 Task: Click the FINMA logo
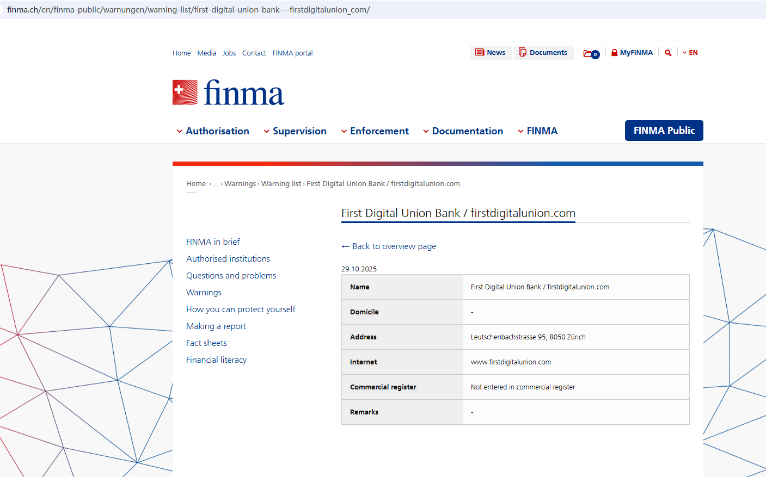tap(228, 92)
